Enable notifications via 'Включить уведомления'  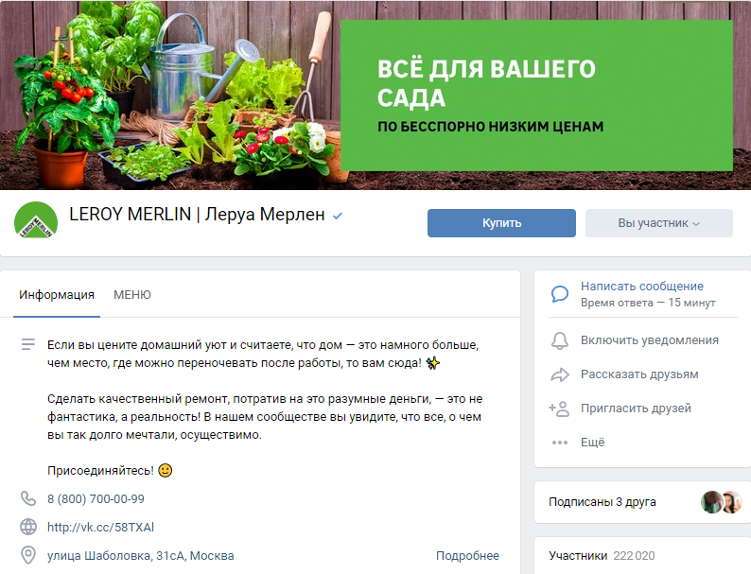pos(650,340)
